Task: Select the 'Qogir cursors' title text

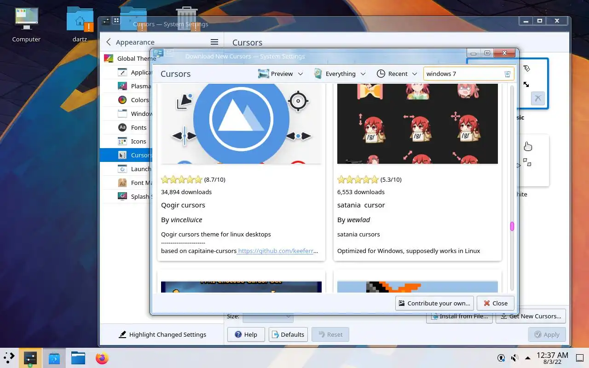Action: pyautogui.click(x=183, y=205)
